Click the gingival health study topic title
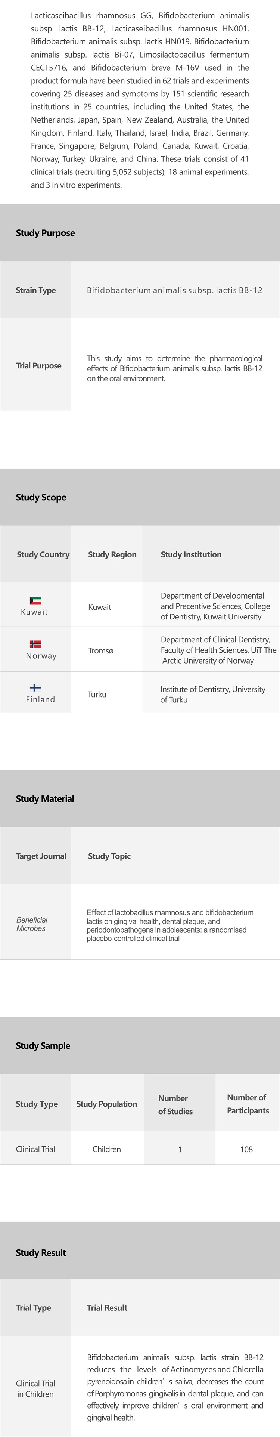 tap(169, 925)
